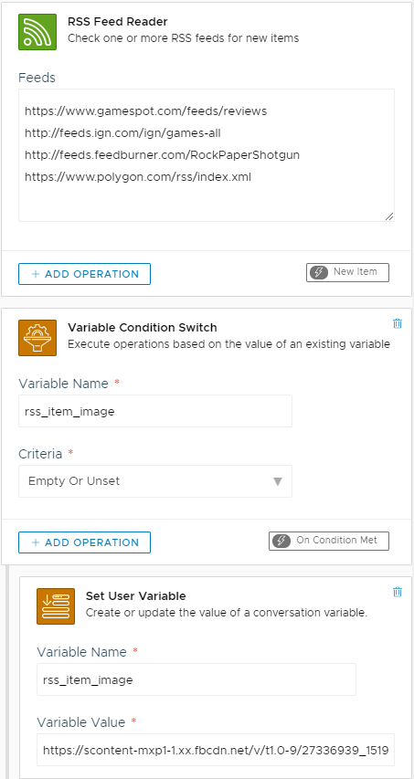Image resolution: width=414 pixels, height=779 pixels.
Task: Delete the Variable Condition Switch operation
Action: point(398,324)
